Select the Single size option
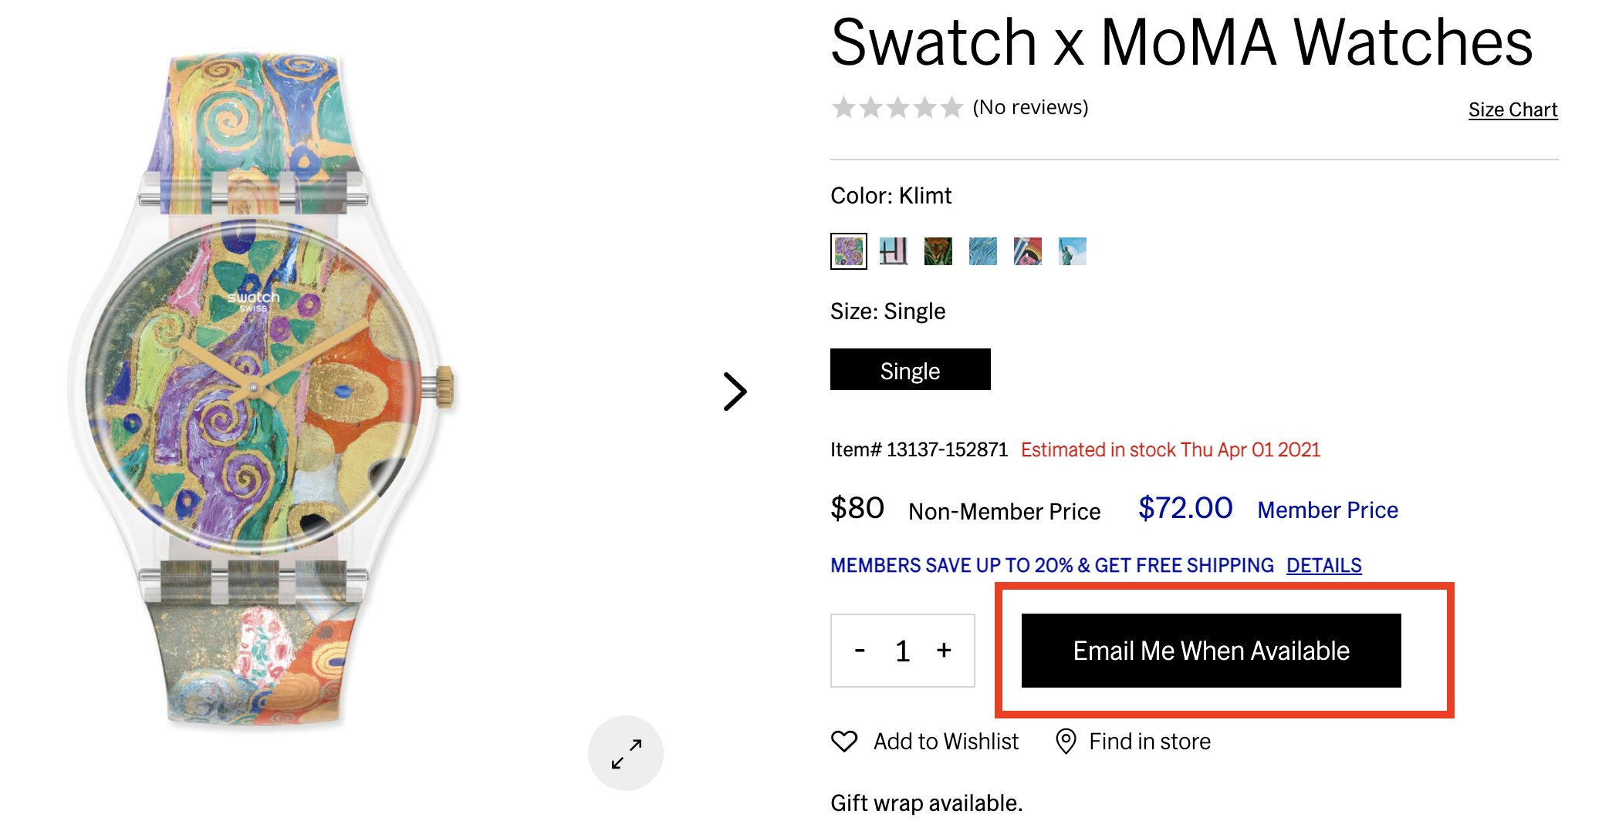This screenshot has height=831, width=1602. point(911,369)
